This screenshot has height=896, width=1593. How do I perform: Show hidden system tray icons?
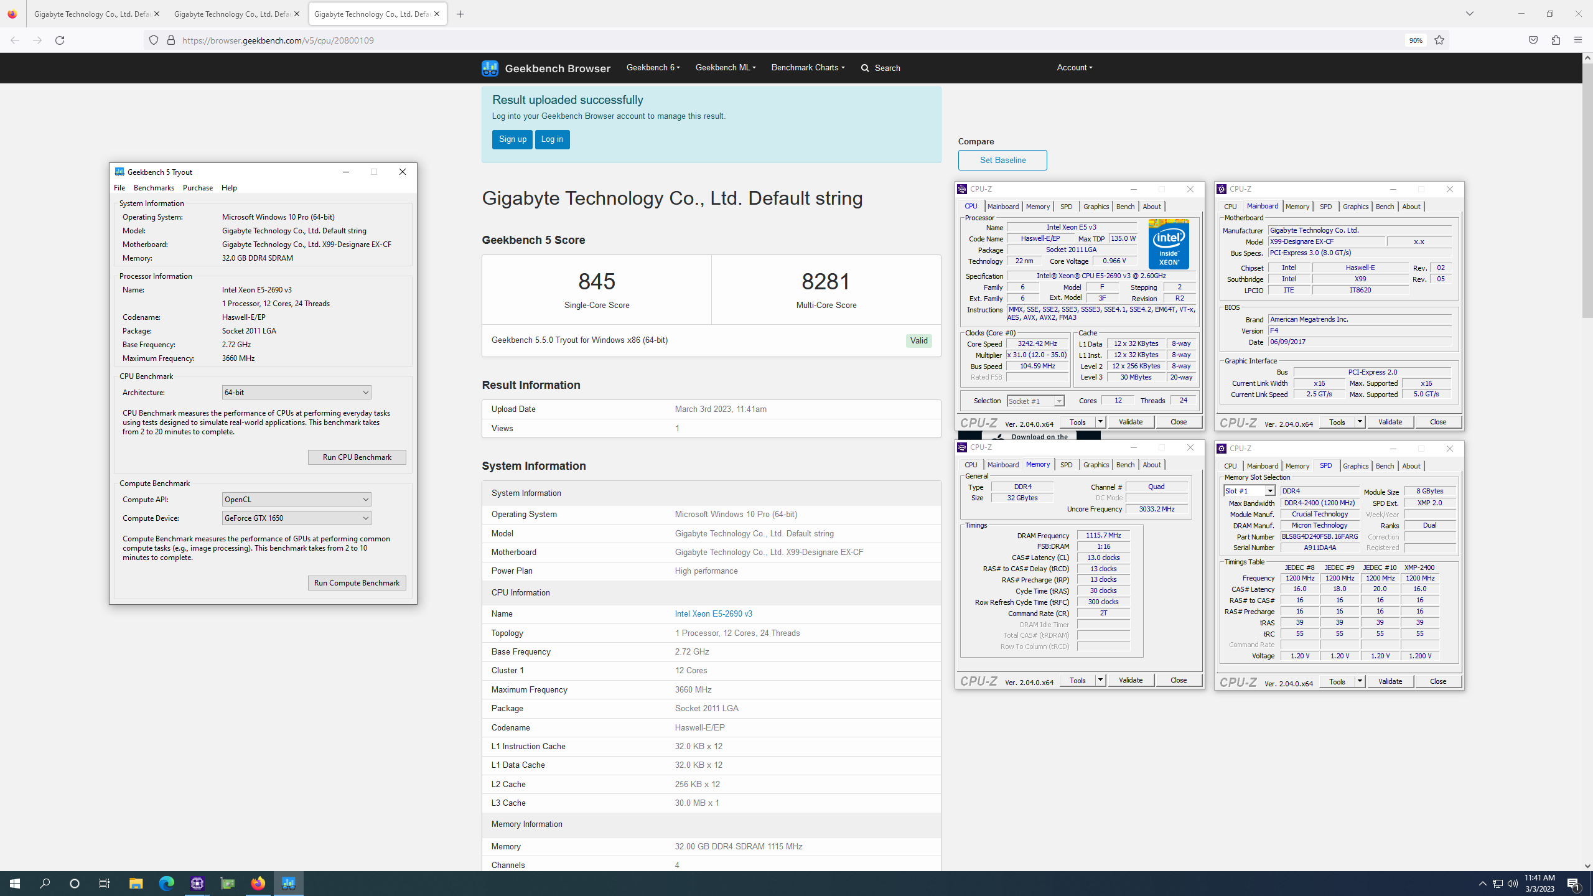coord(1483,884)
